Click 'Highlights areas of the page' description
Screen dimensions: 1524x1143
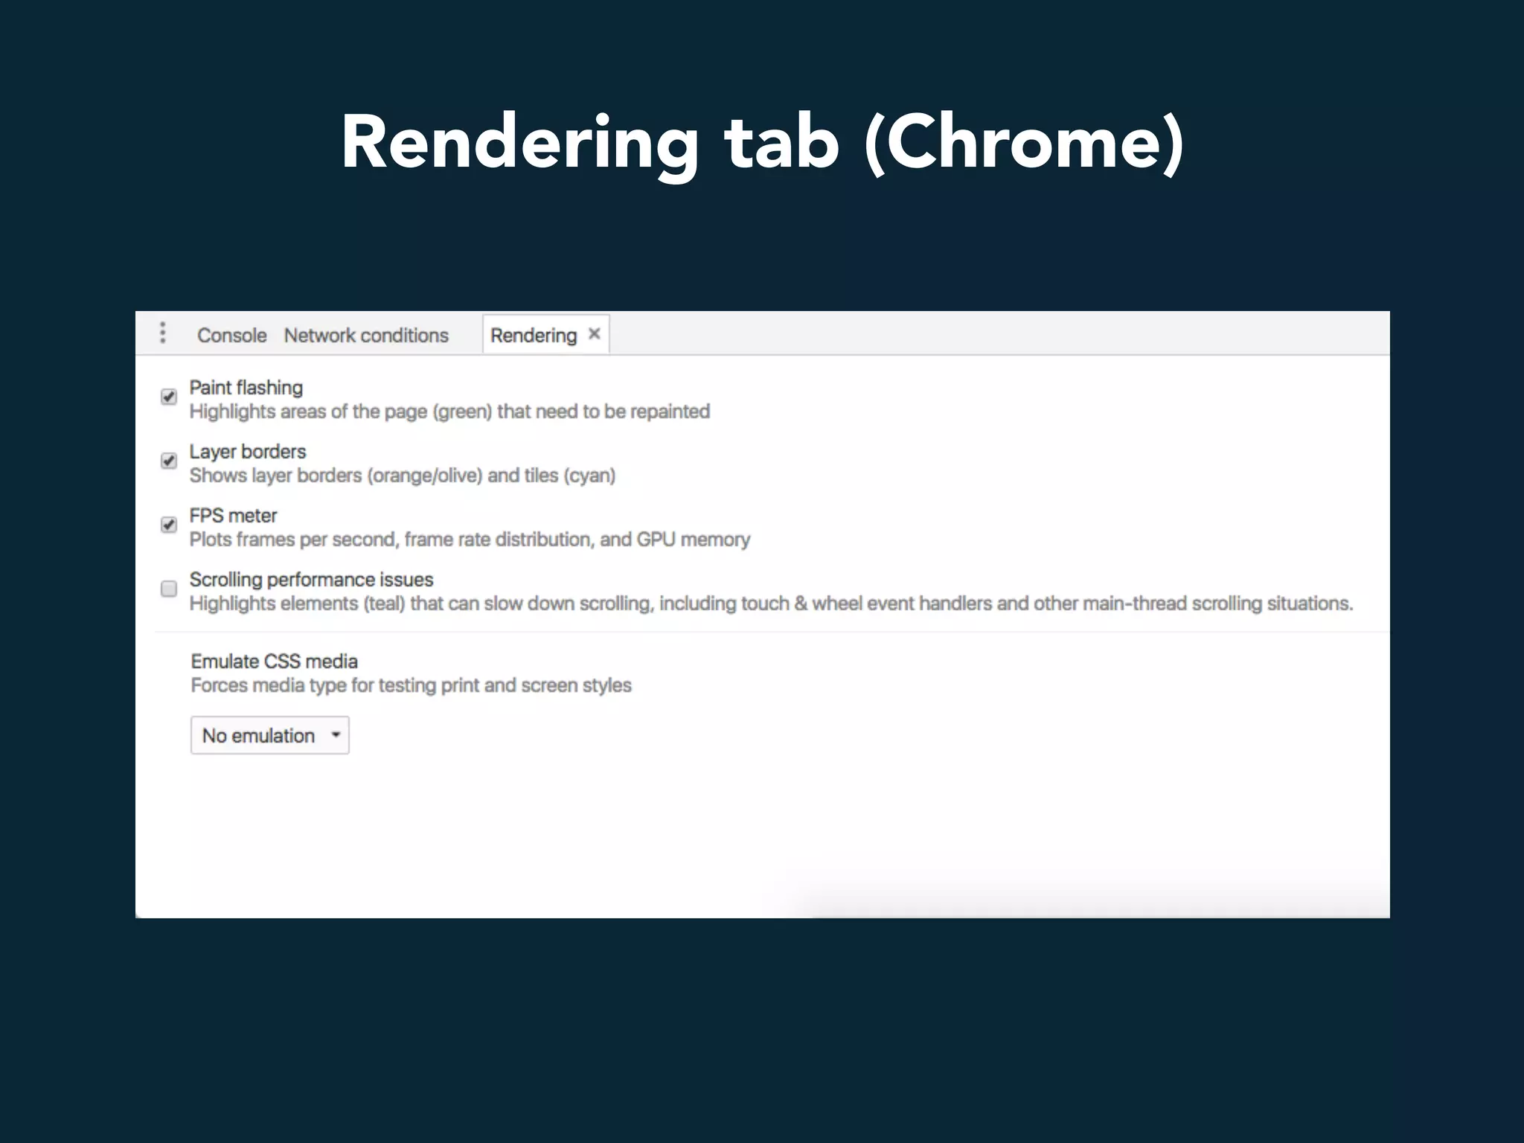pos(449,412)
